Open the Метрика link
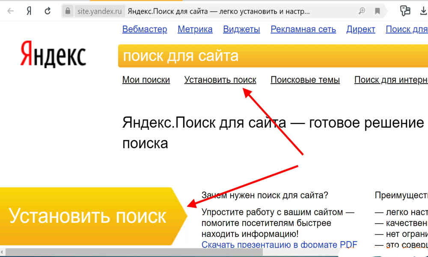 [x=195, y=29]
